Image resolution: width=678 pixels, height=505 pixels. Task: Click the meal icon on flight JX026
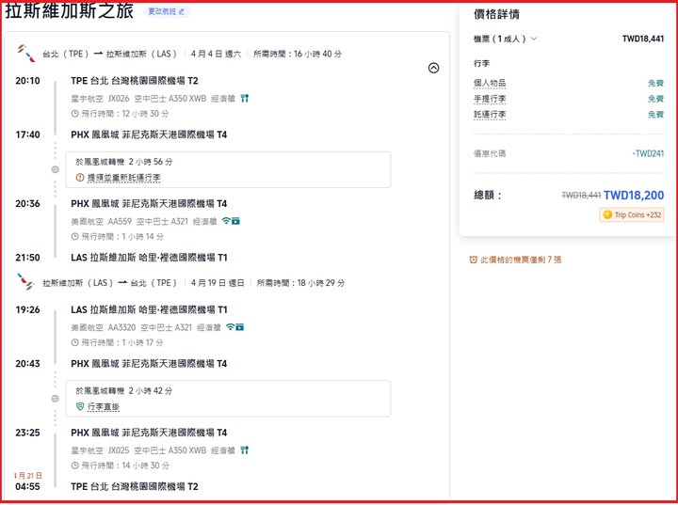[245, 97]
